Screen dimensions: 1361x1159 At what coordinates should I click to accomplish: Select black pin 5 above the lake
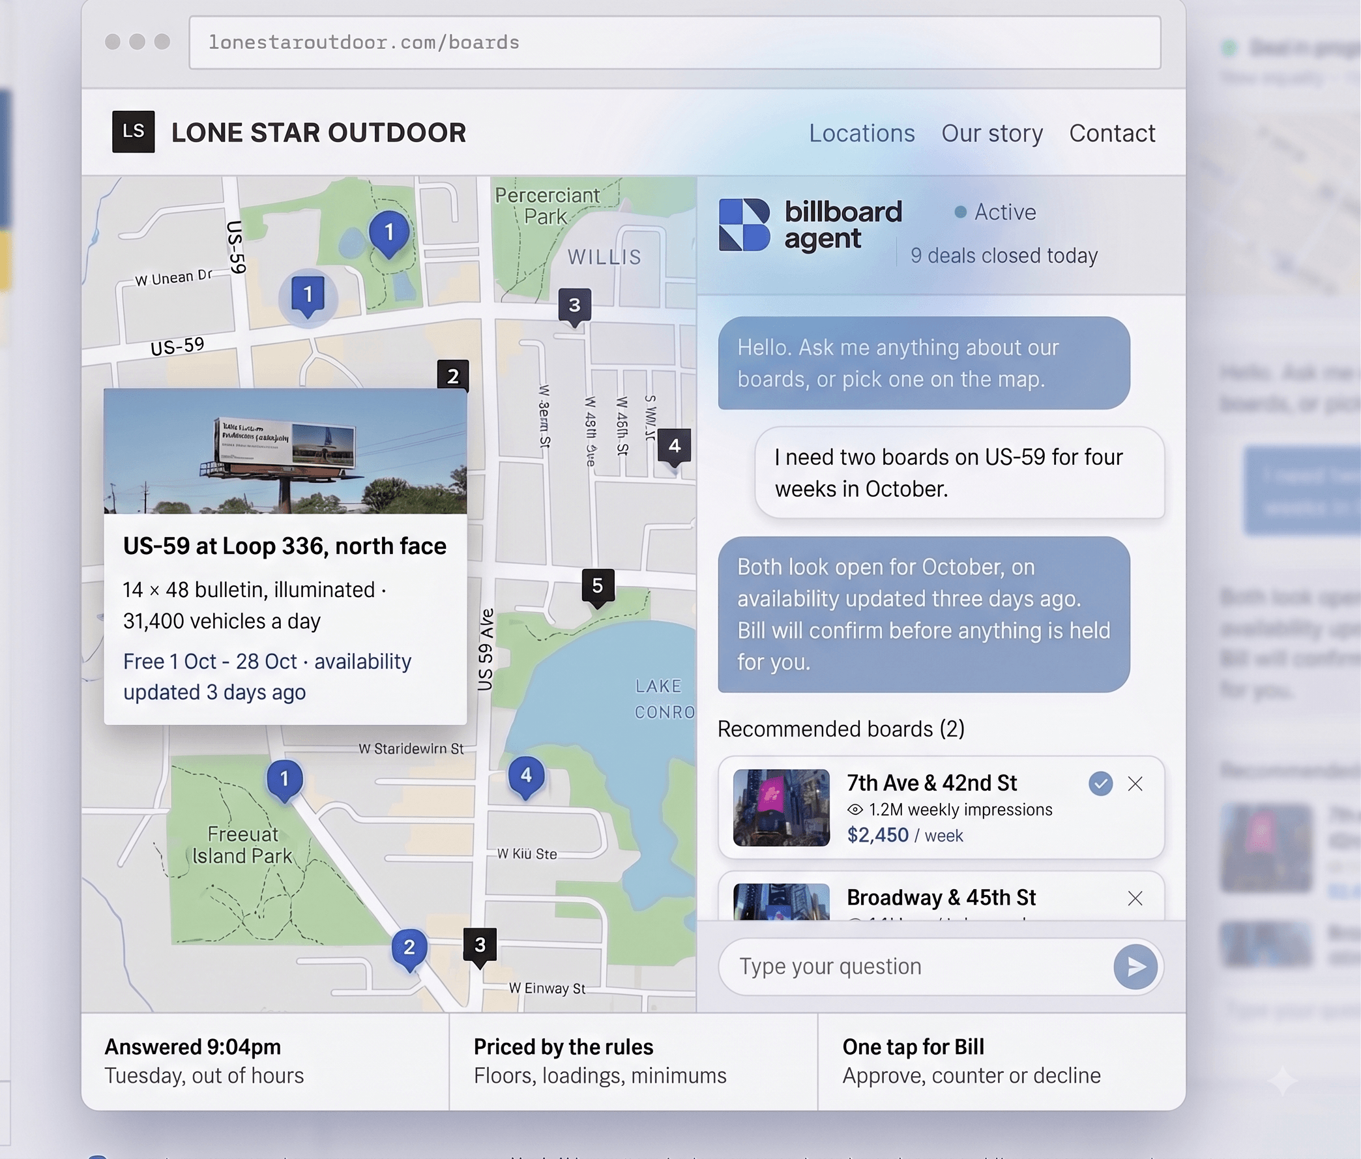tap(598, 587)
